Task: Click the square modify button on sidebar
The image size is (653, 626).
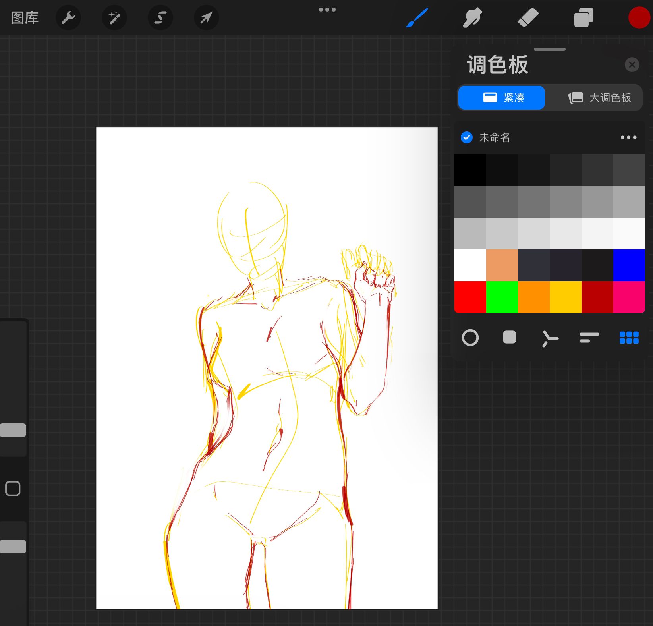Action: (13, 489)
